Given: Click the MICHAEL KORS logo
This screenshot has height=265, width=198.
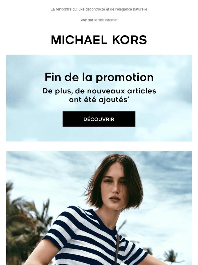Looking at the screenshot, I should [x=99, y=40].
